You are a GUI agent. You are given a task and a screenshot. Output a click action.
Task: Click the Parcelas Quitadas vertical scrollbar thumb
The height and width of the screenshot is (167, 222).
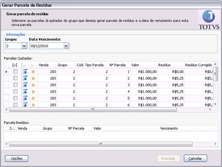(215, 74)
